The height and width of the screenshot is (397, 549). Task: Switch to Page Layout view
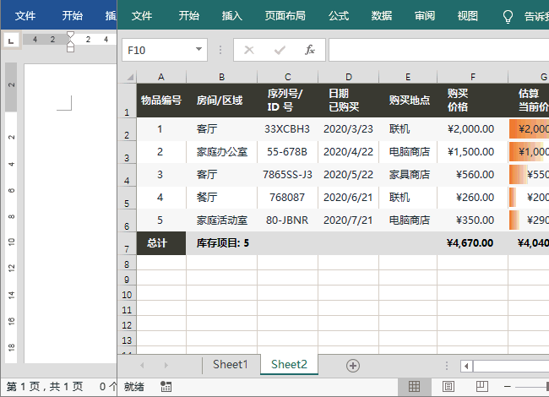[448, 386]
